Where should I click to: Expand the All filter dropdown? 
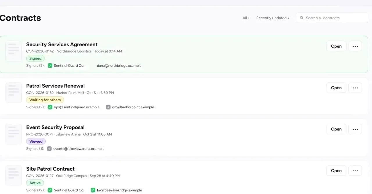tap(246, 18)
